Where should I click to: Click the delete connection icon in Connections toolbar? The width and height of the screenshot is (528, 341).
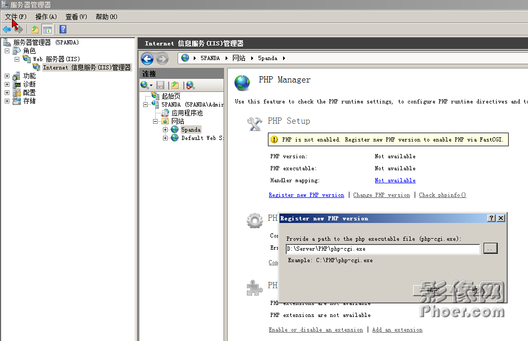point(190,85)
